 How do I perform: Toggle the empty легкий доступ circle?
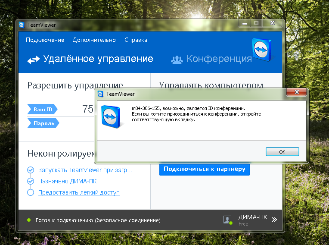pyautogui.click(x=31, y=192)
